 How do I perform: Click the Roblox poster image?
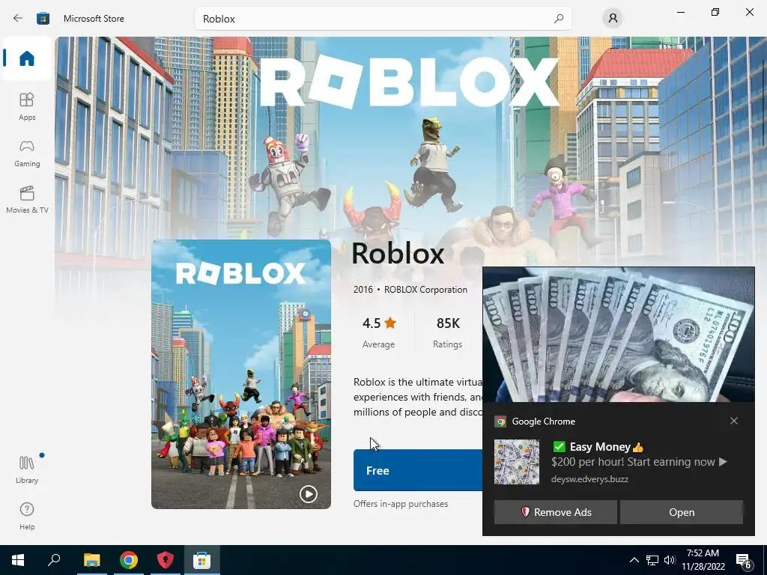click(241, 374)
